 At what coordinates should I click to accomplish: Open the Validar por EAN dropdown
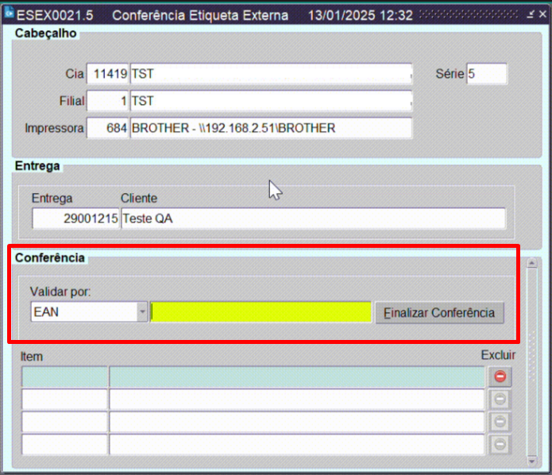142,312
